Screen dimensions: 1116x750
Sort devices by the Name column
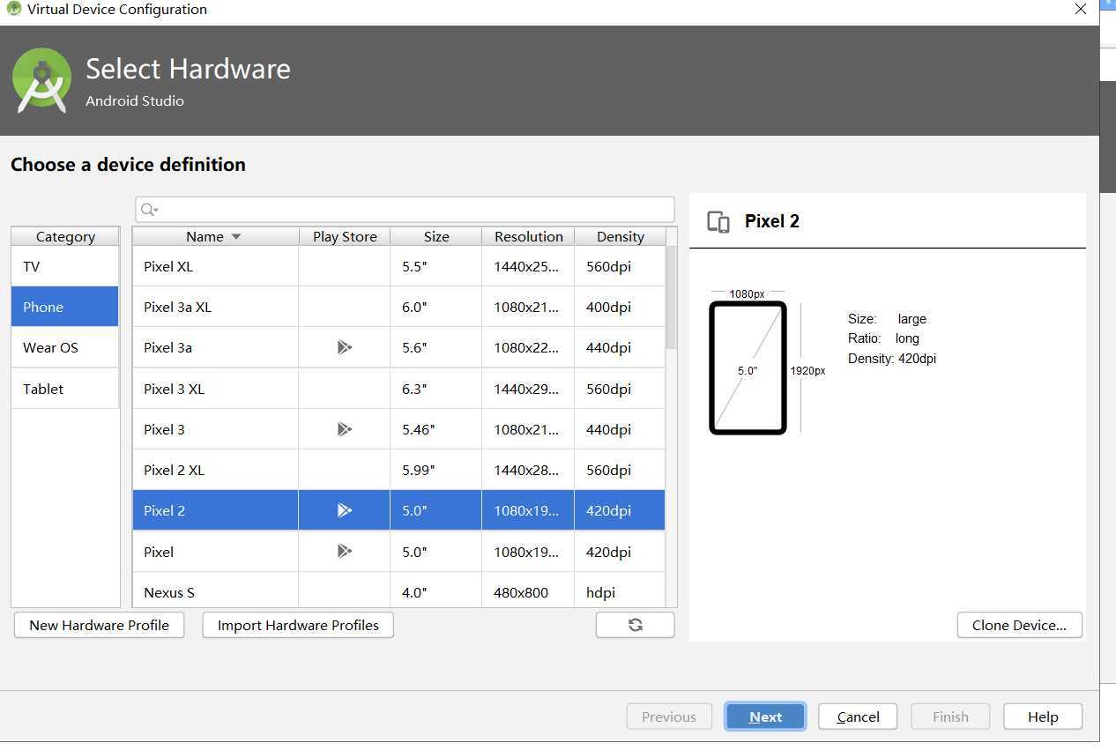coord(215,236)
